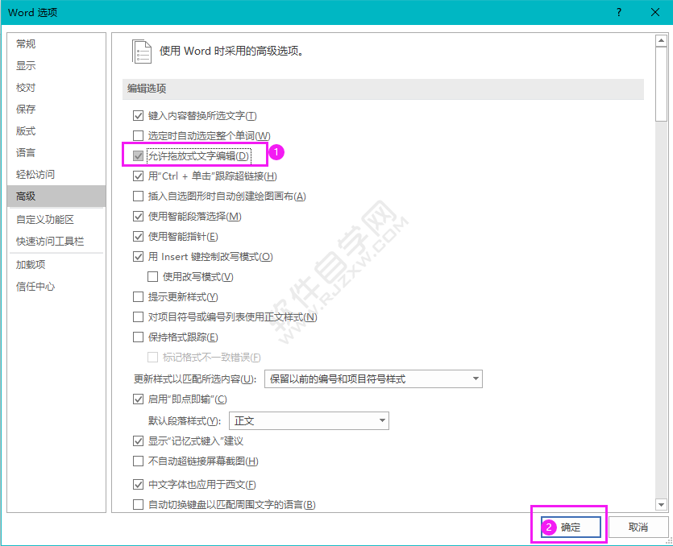Viewport: 673px width, 546px height.
Task: Click the advanced options document icon
Action: [142, 50]
